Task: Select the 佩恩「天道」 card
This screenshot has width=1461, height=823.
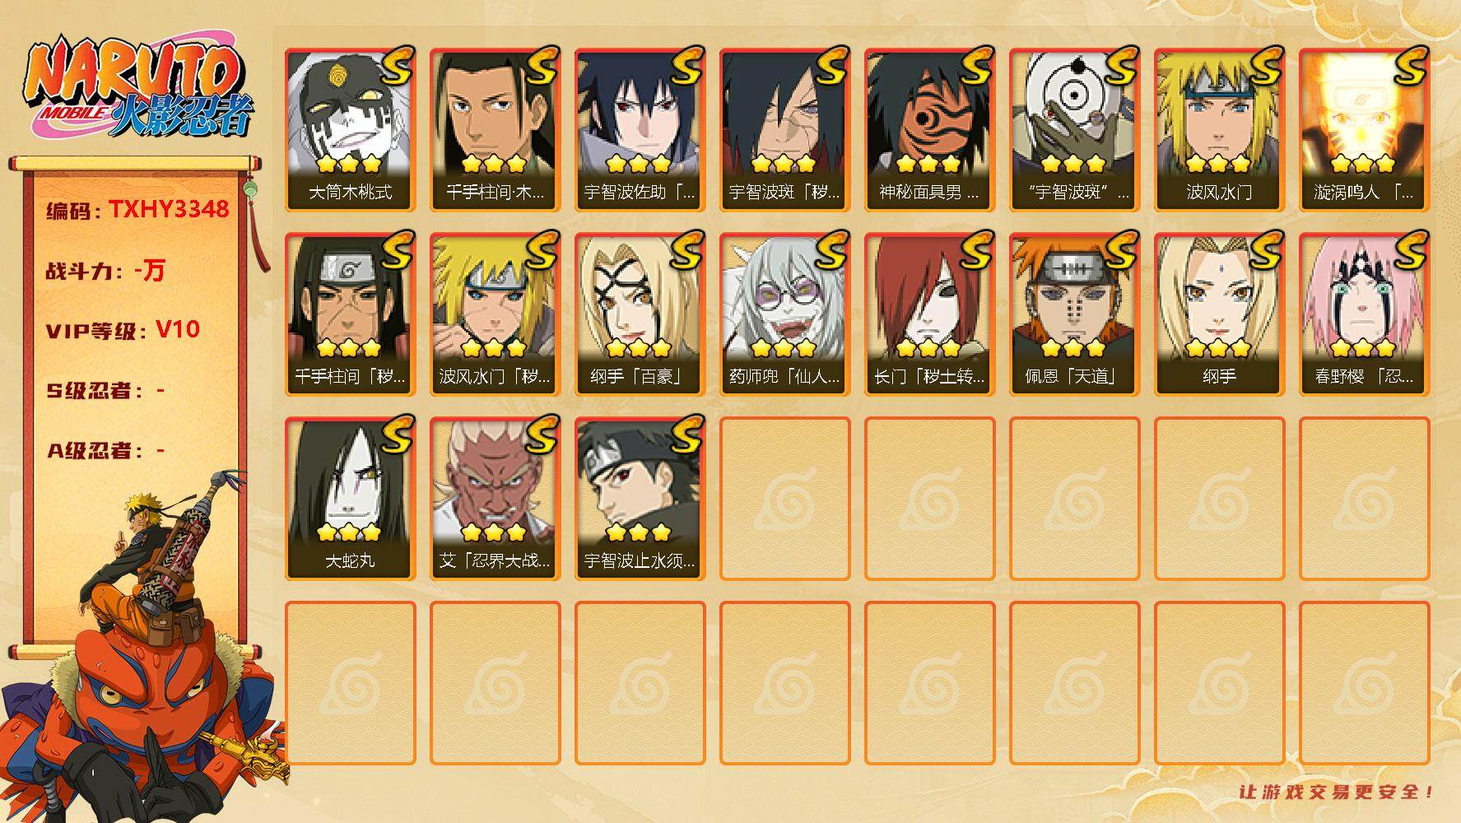Action: (1074, 314)
